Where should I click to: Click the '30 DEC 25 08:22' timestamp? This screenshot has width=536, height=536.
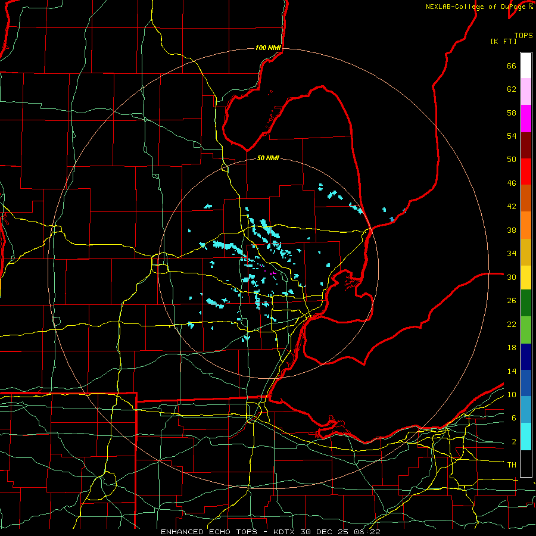click(341, 532)
